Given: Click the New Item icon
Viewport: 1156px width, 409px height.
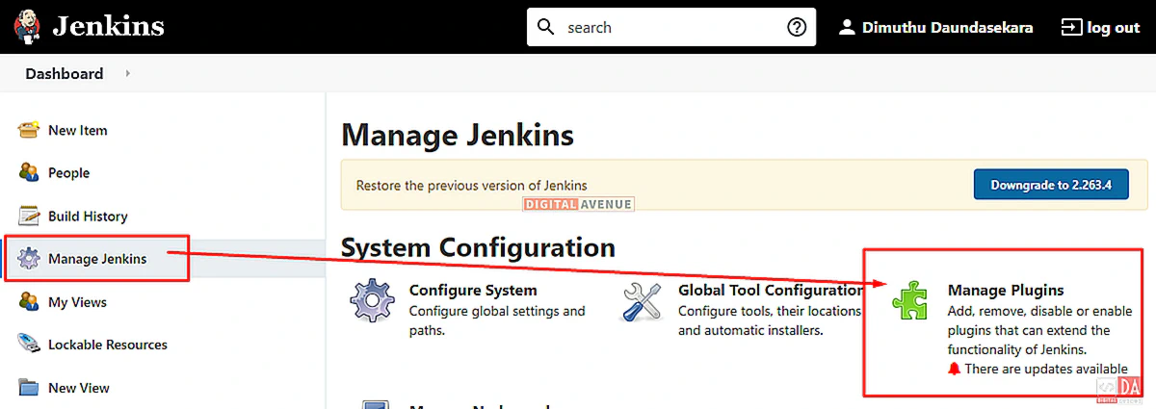Looking at the screenshot, I should tap(30, 130).
